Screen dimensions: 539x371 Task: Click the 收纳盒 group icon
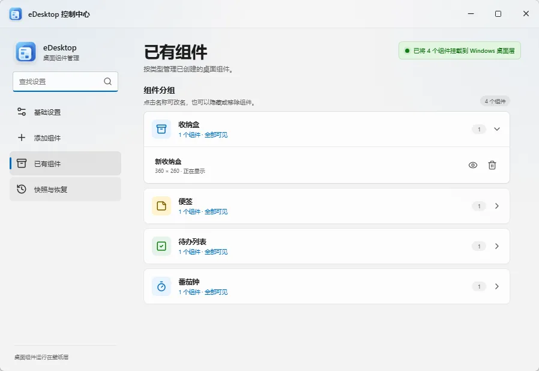click(161, 129)
